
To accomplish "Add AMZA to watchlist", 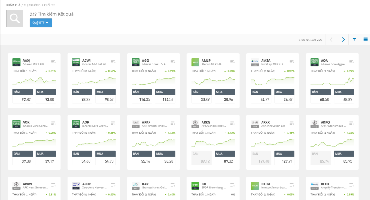I will 292,62.
